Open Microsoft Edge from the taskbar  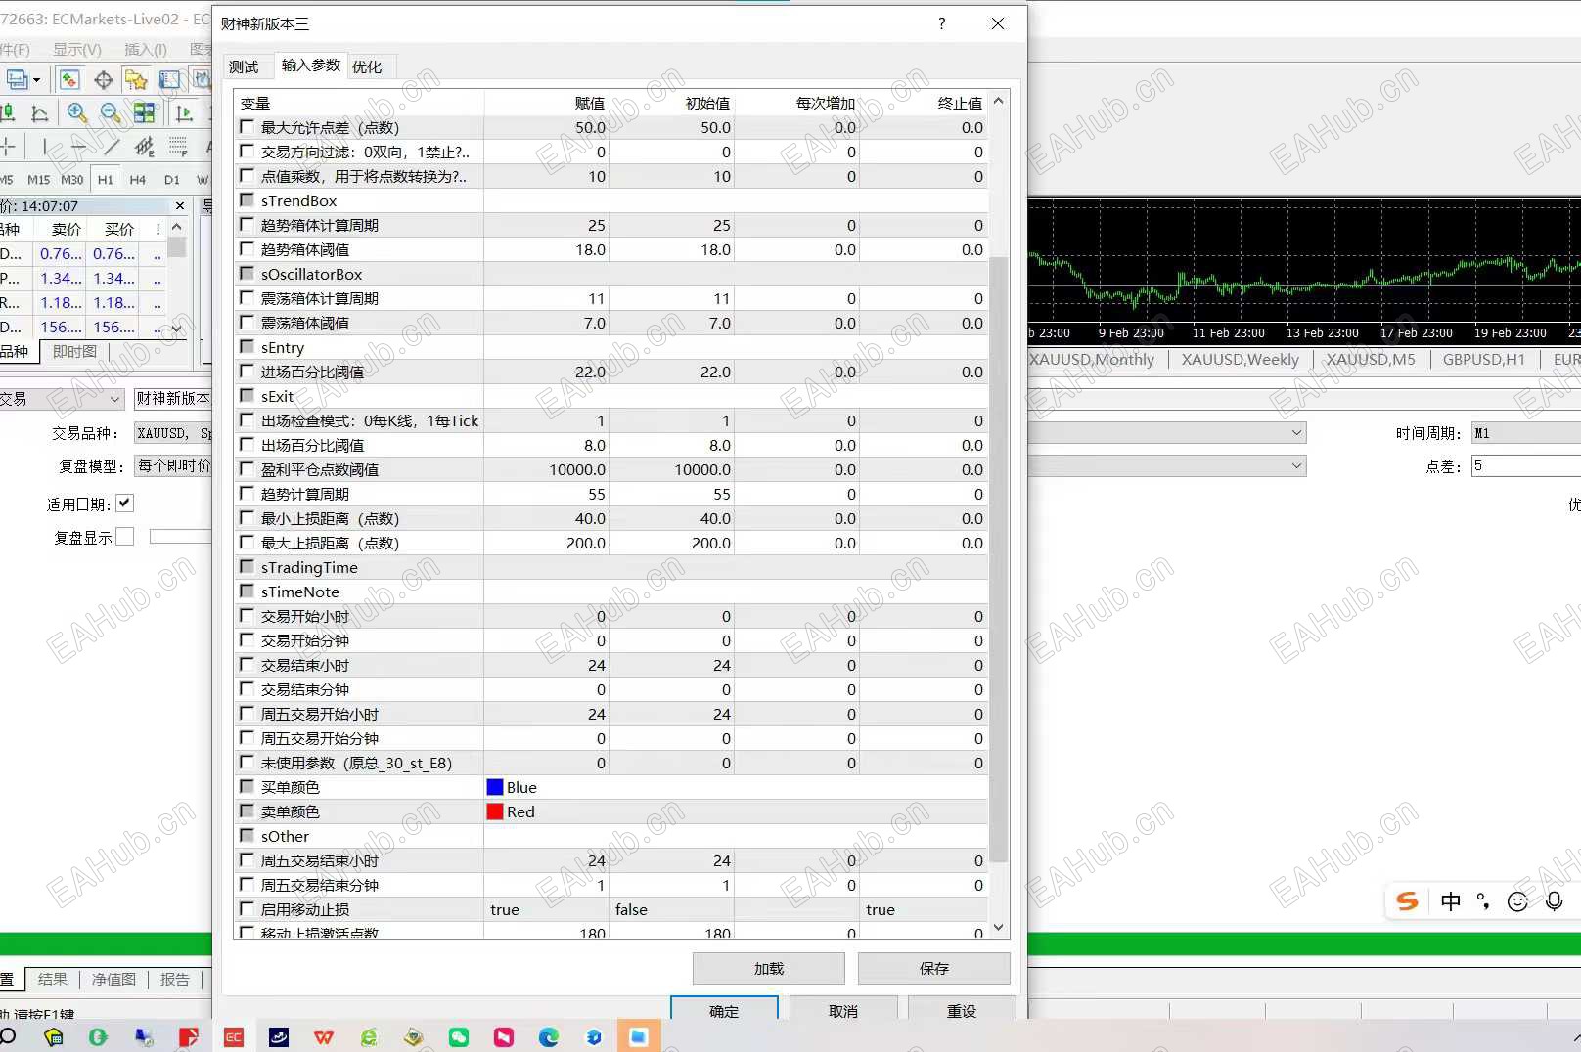[549, 1037]
